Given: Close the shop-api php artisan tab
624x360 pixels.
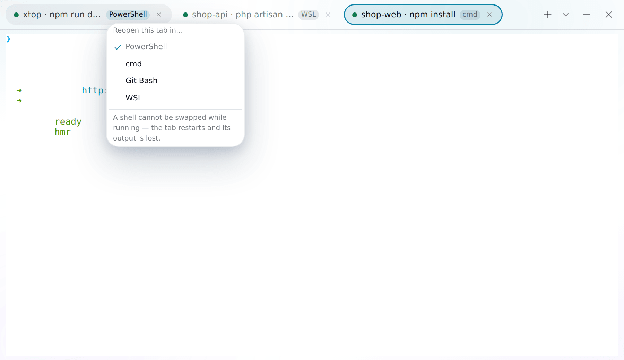Looking at the screenshot, I should [x=328, y=15].
